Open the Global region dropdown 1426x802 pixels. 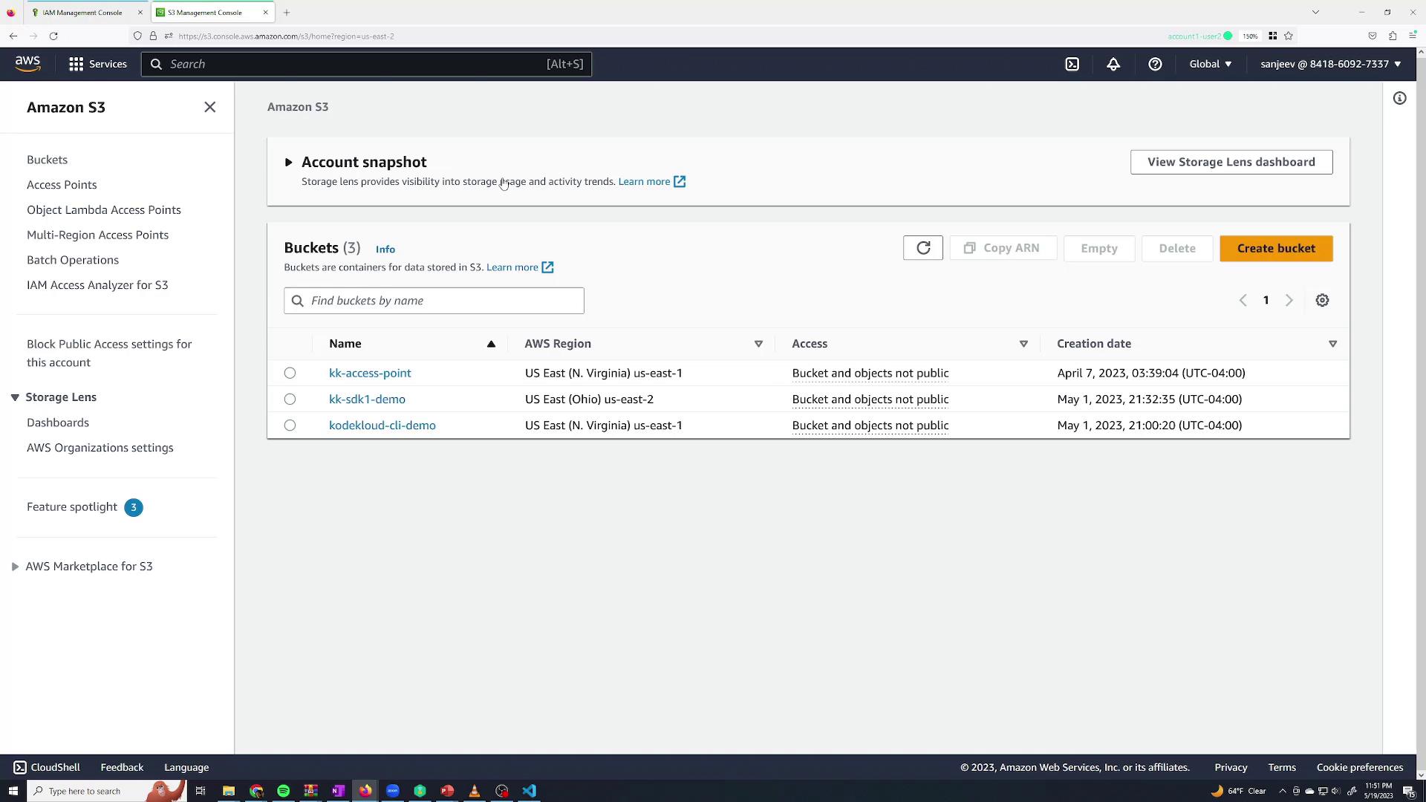(x=1210, y=64)
